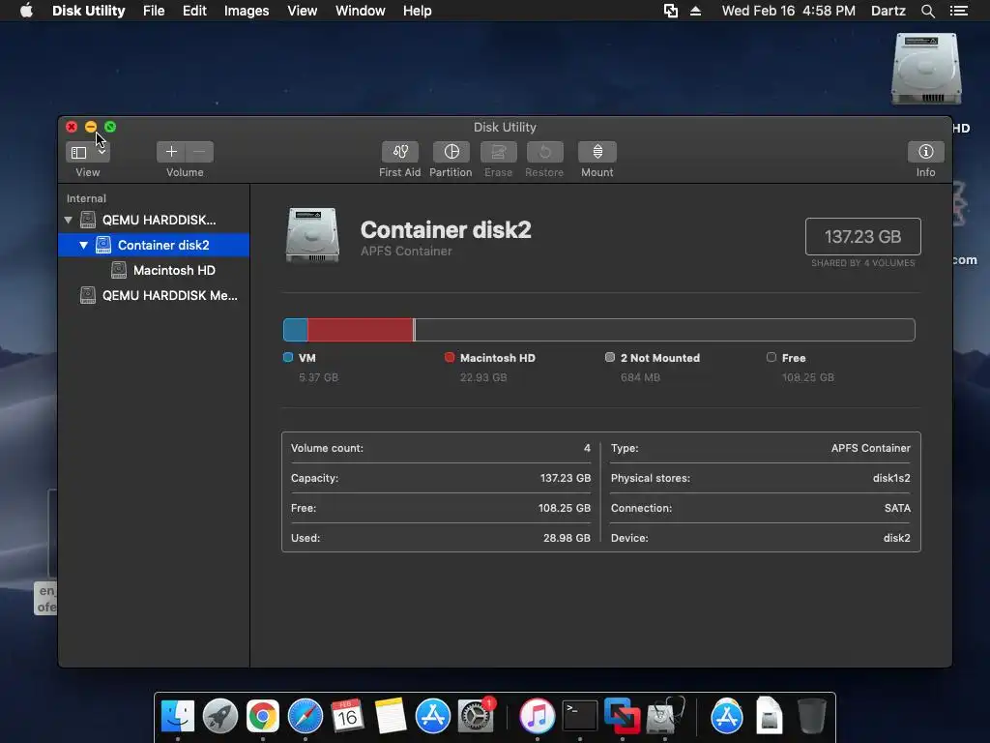Screen dimensions: 990x743
Task: Click the Restore toolbar icon
Action: pos(544,152)
